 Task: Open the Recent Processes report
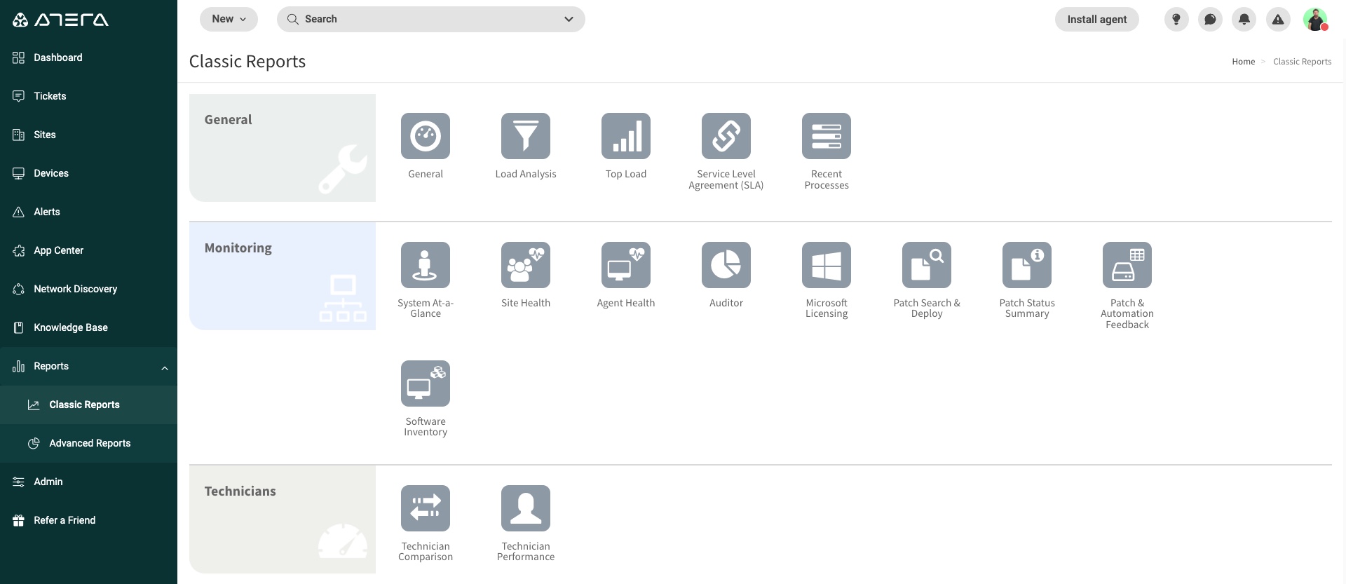pos(826,136)
